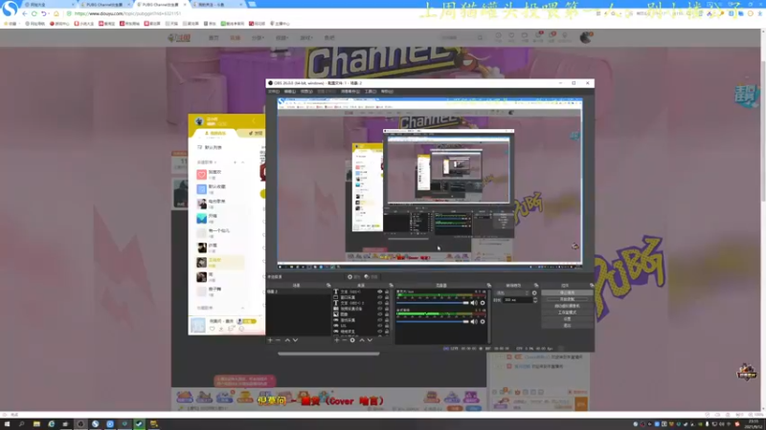766x430 pixels.
Task: Add a new source in OBS
Action: click(x=337, y=340)
